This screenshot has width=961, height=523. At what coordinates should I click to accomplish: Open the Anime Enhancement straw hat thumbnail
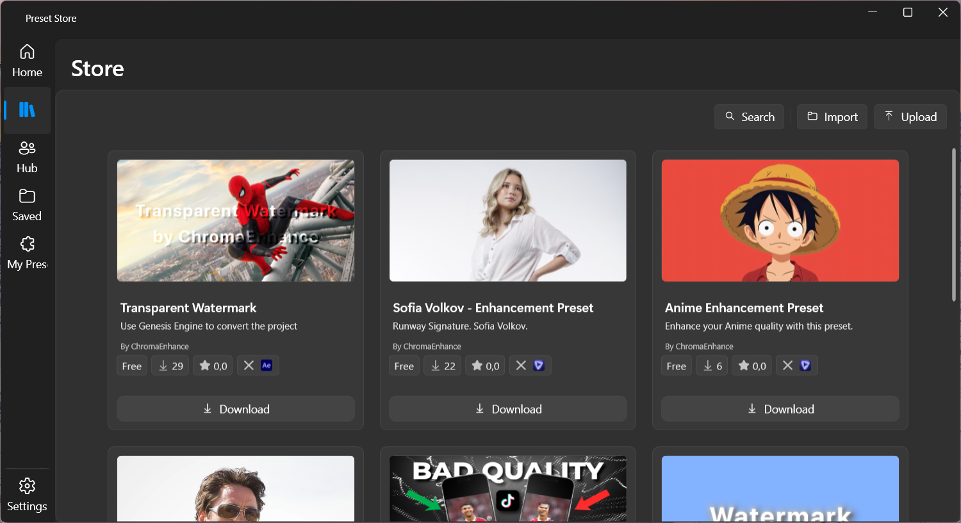[780, 221]
